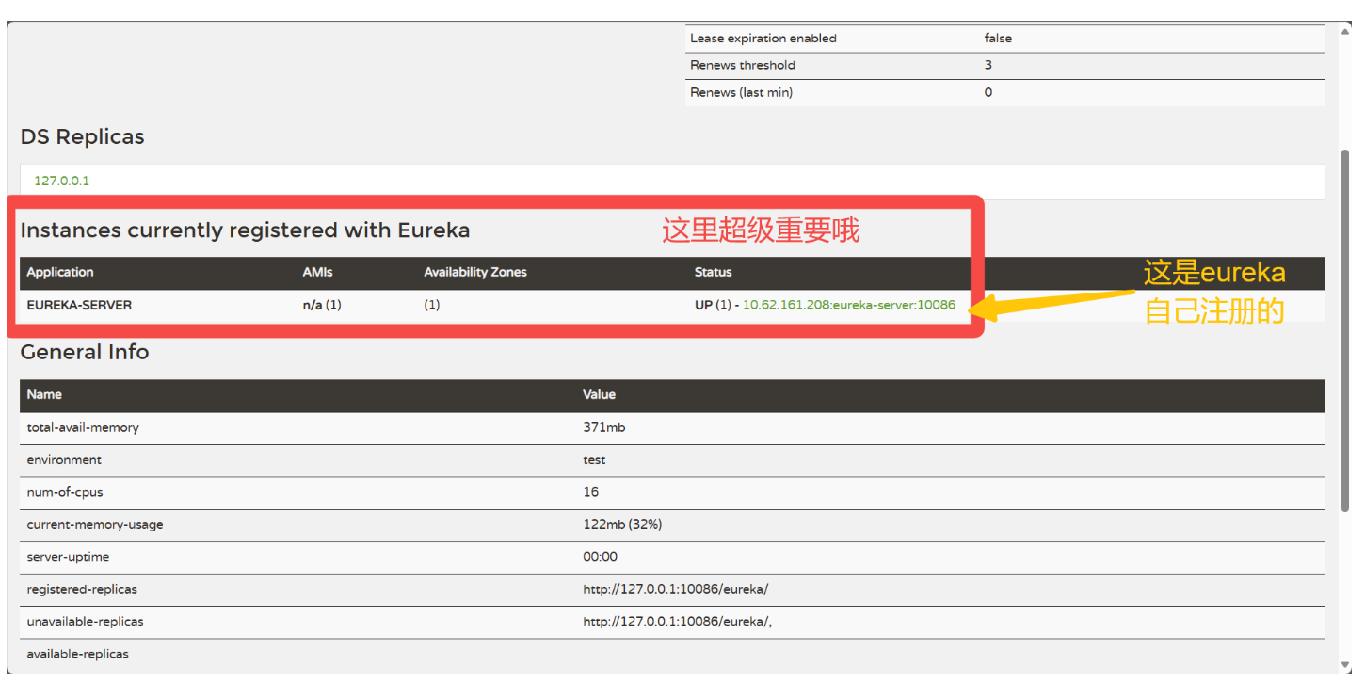
Task: Select the 00:00 uptime value
Action: tap(600, 557)
